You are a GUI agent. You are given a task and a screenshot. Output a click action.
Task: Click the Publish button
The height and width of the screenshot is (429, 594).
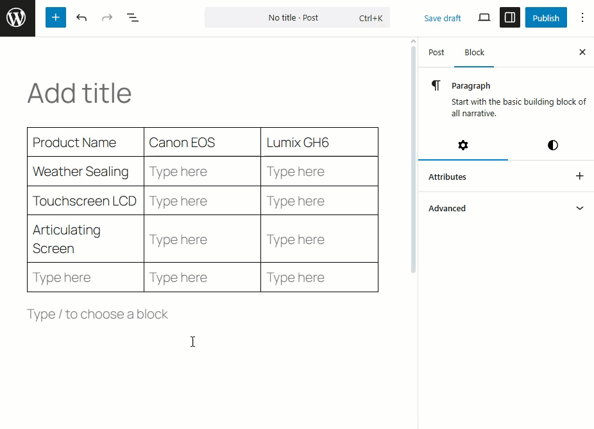[x=546, y=18]
